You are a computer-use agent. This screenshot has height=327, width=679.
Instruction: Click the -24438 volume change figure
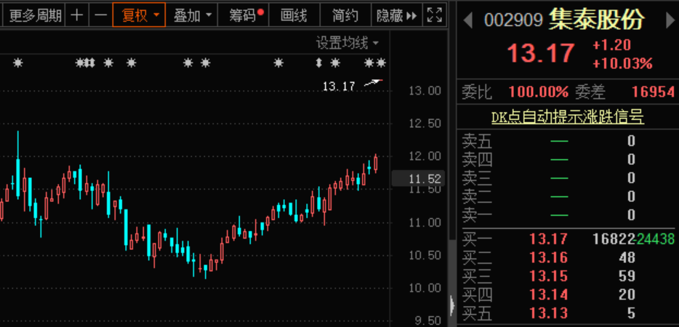pos(655,238)
